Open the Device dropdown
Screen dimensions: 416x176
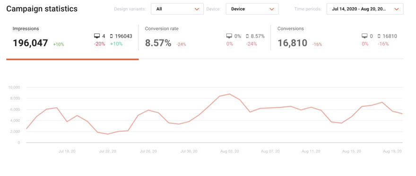252,9
